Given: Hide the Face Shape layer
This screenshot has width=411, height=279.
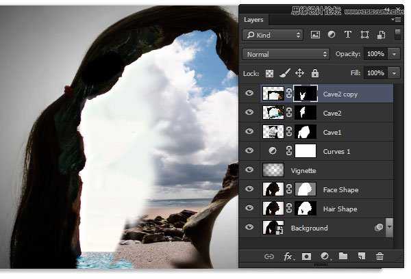Looking at the screenshot, I should (x=249, y=189).
